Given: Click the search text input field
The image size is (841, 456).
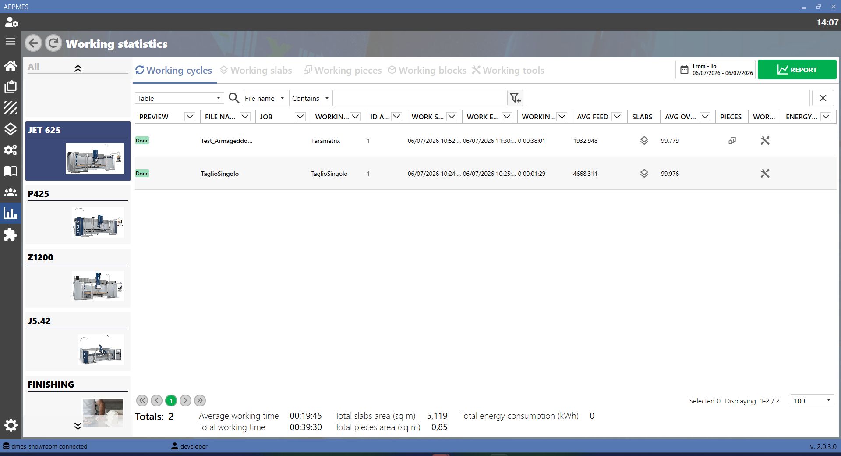Looking at the screenshot, I should point(420,98).
